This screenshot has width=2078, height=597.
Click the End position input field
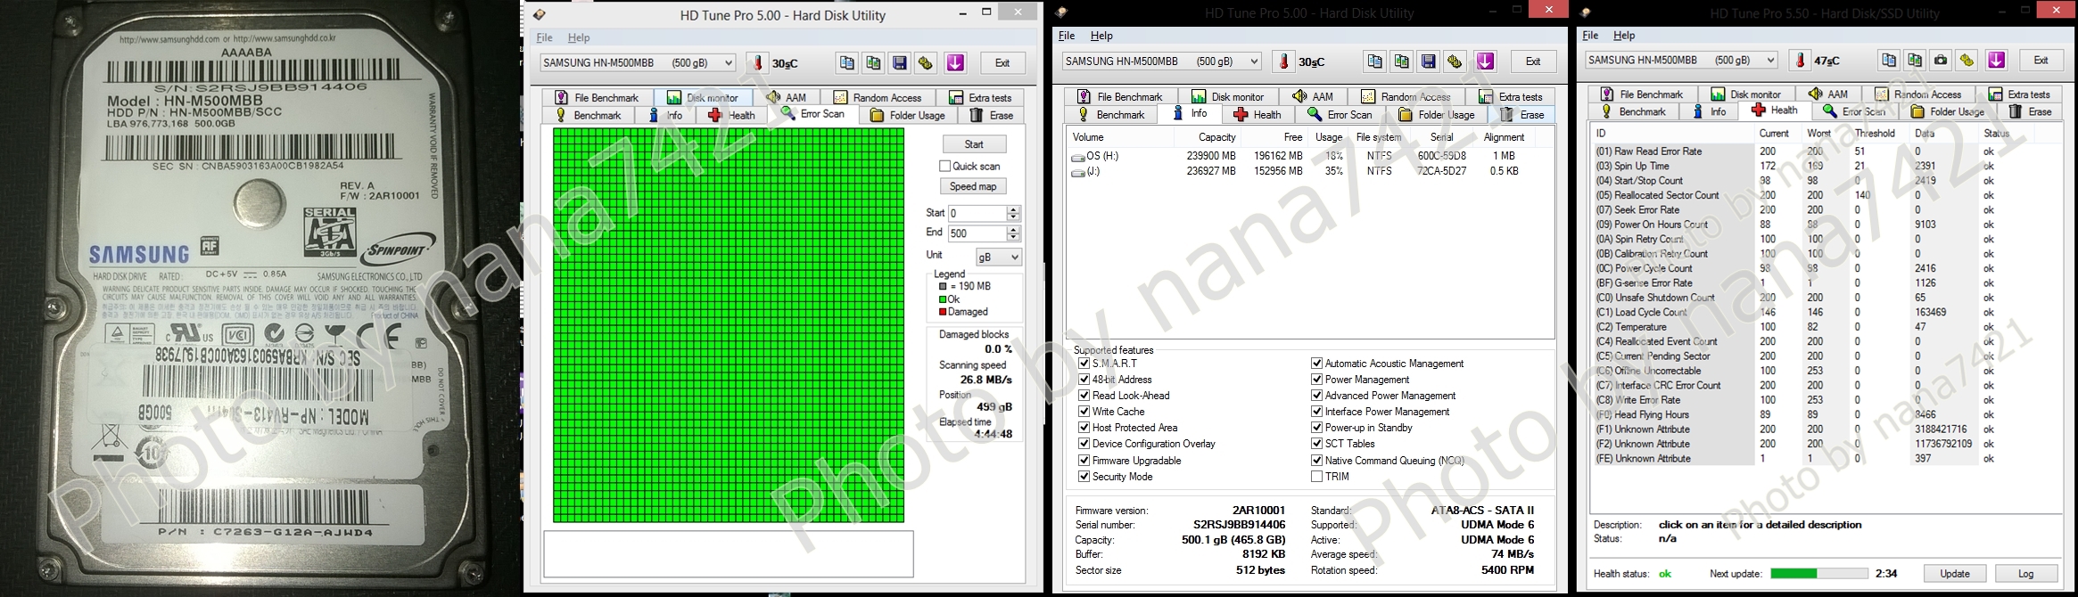(977, 233)
